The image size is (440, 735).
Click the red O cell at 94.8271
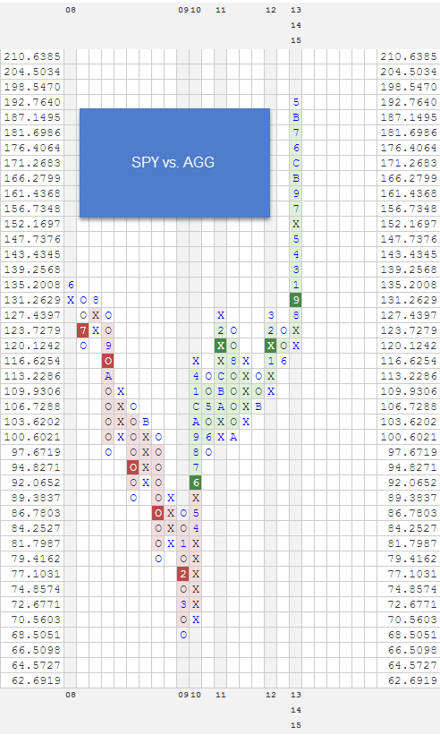pyautogui.click(x=133, y=467)
